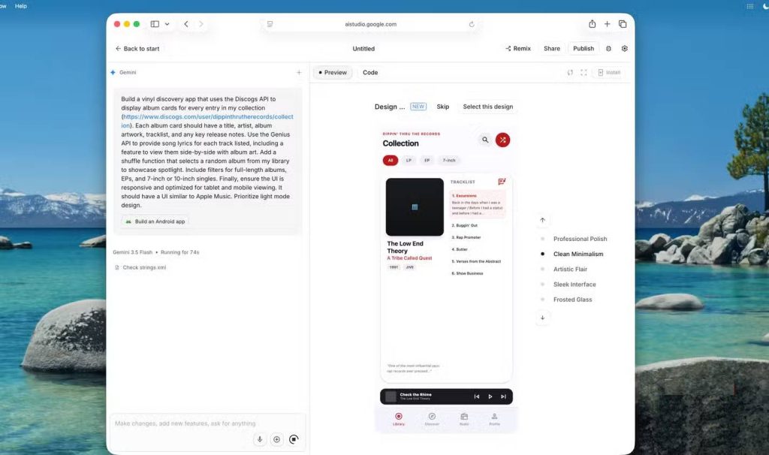Open the Library tab in the bottom nav

(399, 419)
